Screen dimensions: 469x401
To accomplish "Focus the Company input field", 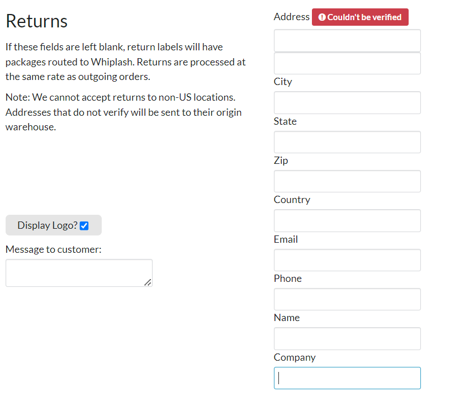I will coord(347,378).
